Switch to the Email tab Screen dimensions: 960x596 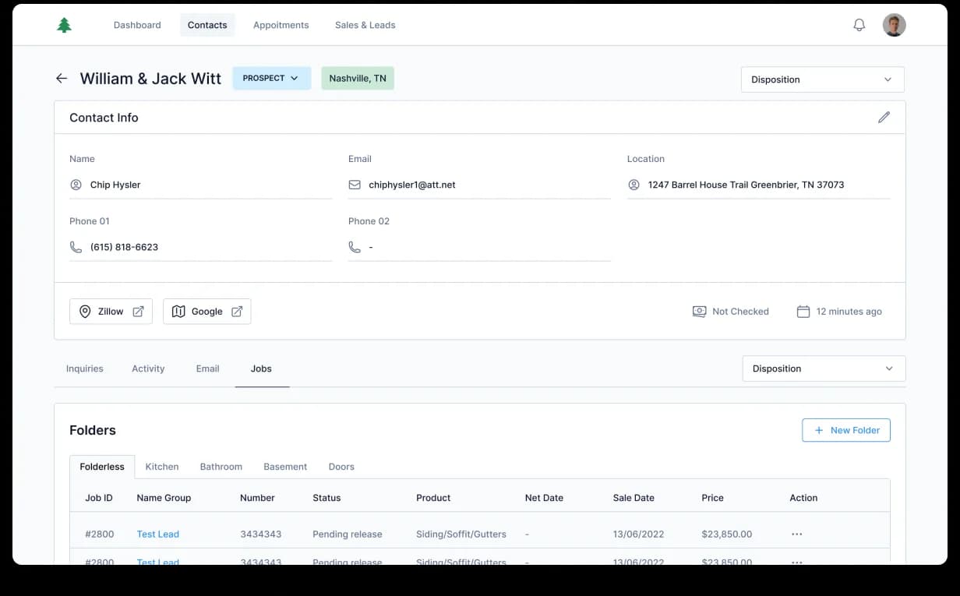pos(208,369)
